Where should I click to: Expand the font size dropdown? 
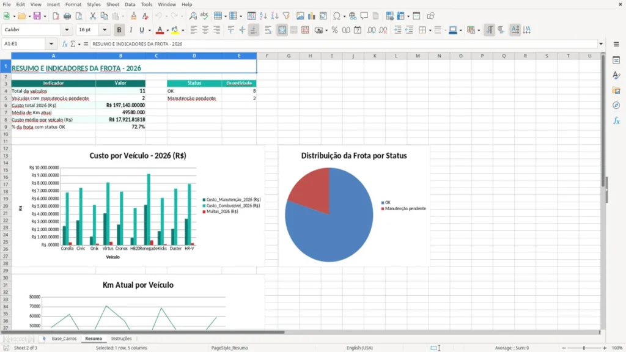point(105,30)
